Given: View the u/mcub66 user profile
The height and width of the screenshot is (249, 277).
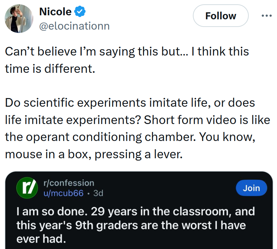Looking at the screenshot, I should [64, 193].
